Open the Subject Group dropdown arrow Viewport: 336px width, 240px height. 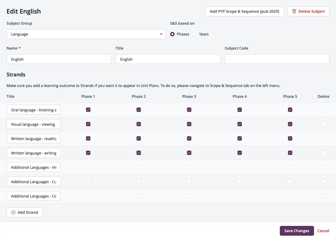point(161,34)
